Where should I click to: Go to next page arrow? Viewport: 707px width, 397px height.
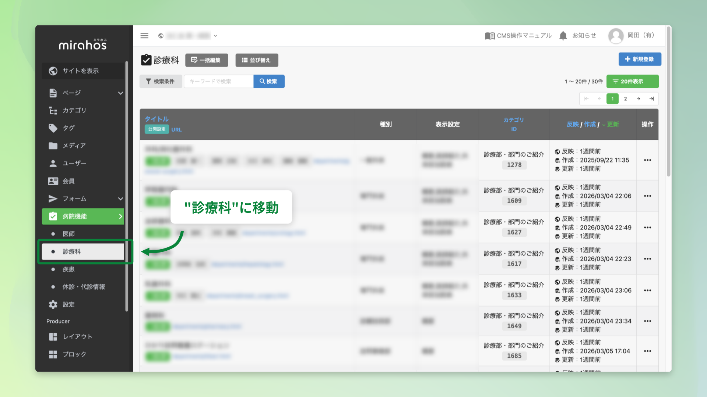tap(638, 99)
